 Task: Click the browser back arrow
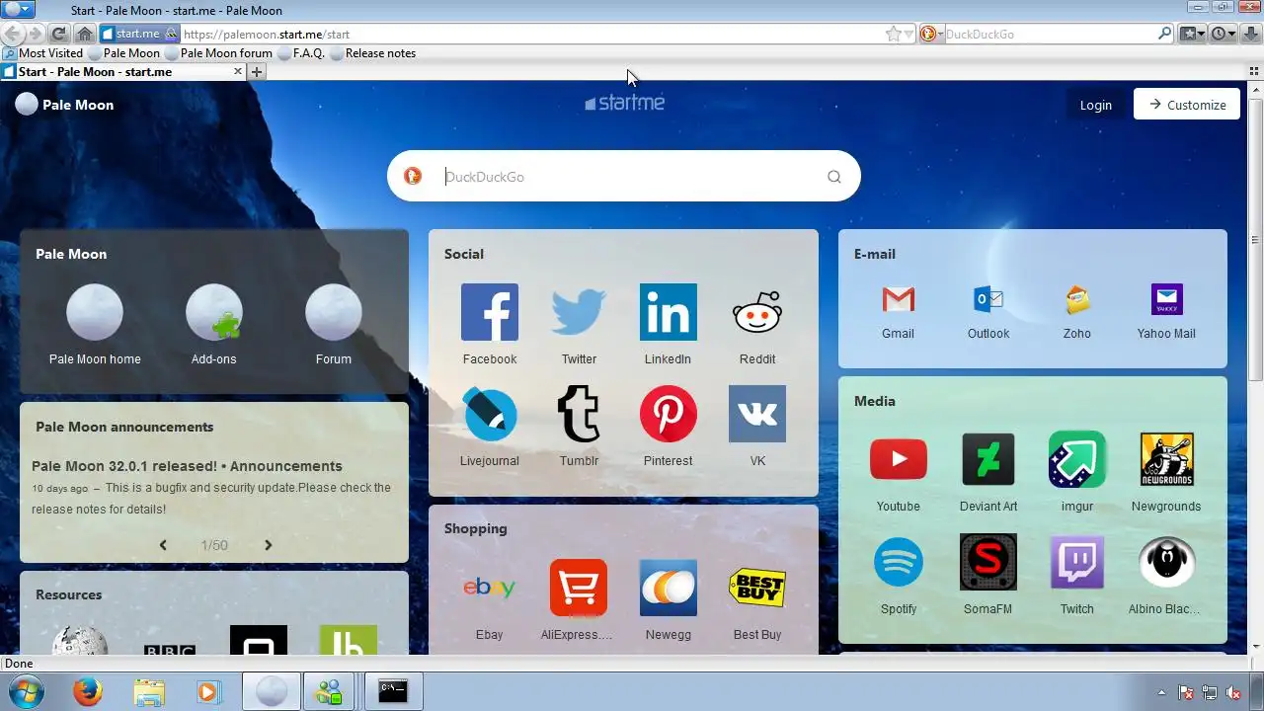tap(14, 34)
